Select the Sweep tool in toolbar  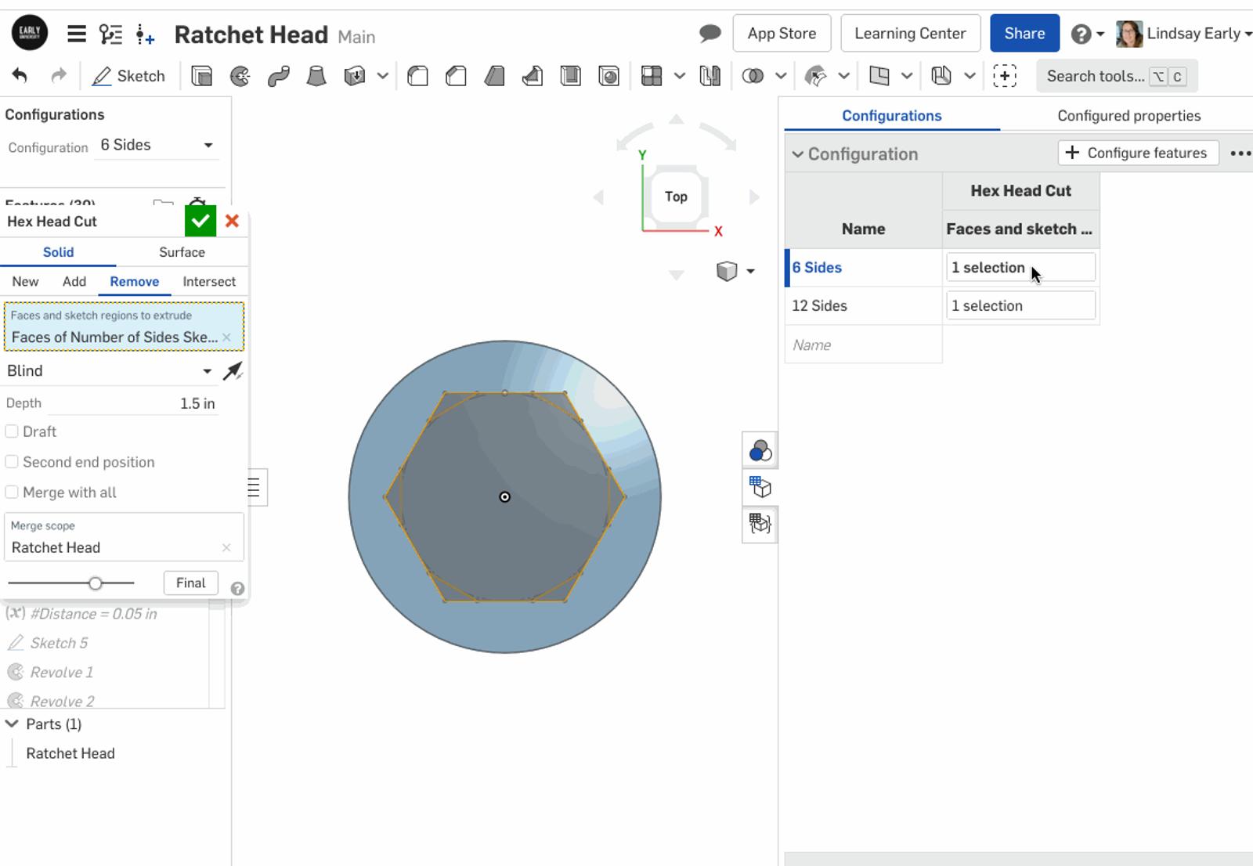point(278,76)
